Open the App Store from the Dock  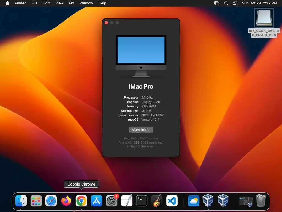[96, 201]
